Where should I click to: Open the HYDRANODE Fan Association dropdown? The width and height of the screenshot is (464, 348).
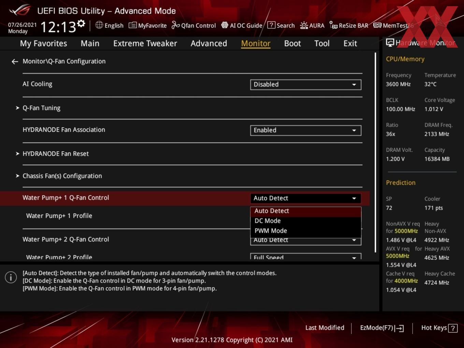point(306,130)
